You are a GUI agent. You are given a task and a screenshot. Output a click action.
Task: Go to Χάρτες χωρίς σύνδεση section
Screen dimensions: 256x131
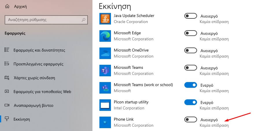pyautogui.click(x=34, y=78)
